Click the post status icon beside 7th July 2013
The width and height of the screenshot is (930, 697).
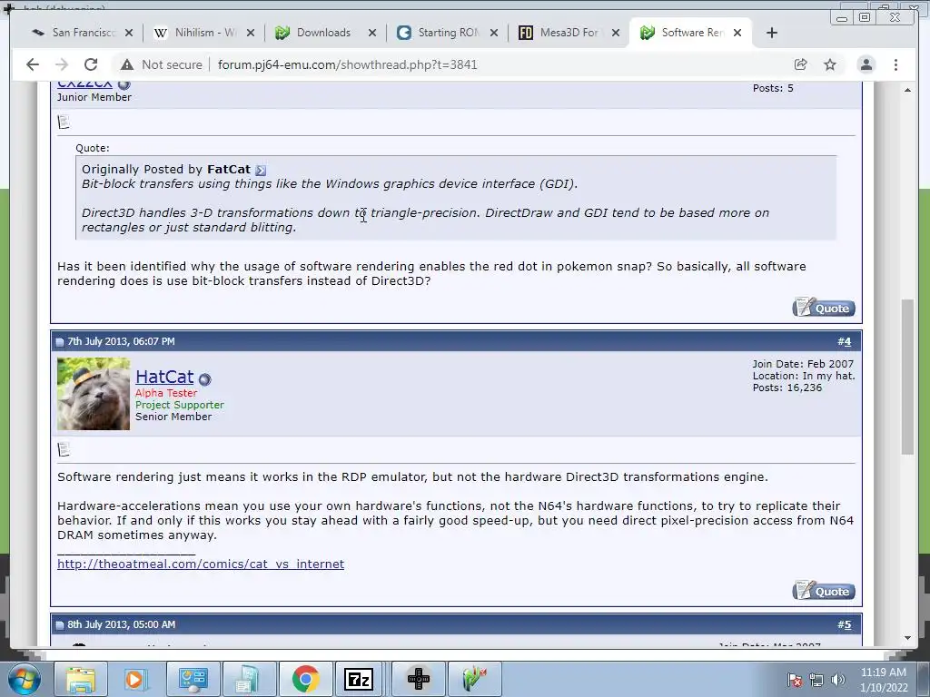[x=59, y=342]
